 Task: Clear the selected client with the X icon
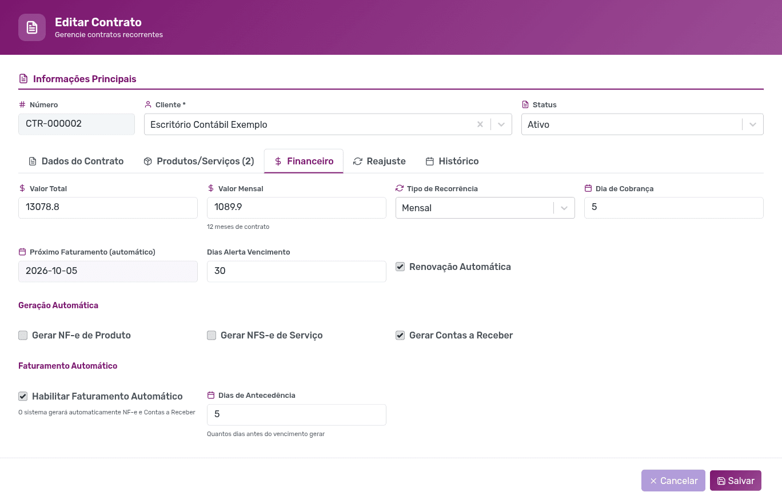[x=480, y=124]
